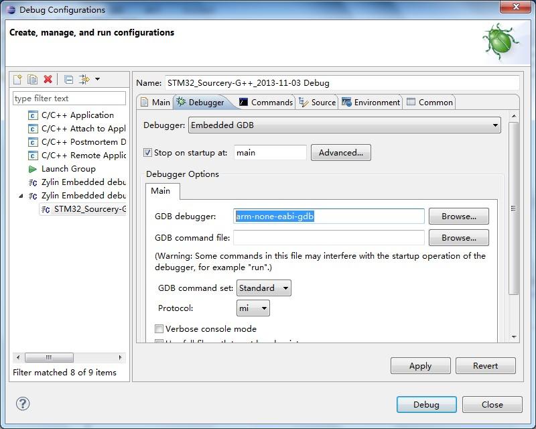Click inside the type filter text field
The width and height of the screenshot is (536, 429).
pos(66,98)
